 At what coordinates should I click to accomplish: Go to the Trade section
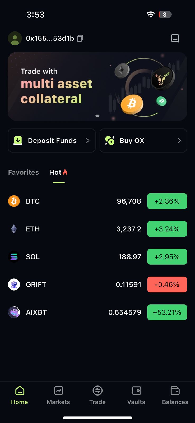[x=97, y=396]
